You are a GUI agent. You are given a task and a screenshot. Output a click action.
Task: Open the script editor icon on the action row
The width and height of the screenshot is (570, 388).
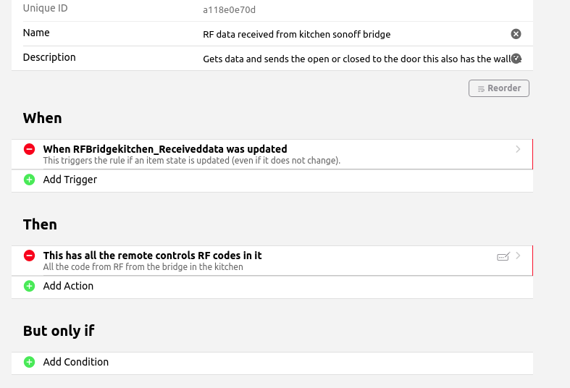[503, 256]
